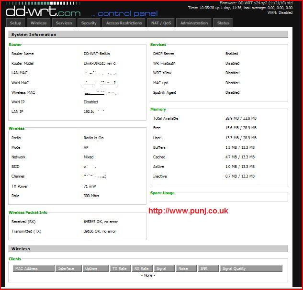Click router model Dlink-DIR615 rev d
This screenshot has height=290, width=303.
click(100, 63)
